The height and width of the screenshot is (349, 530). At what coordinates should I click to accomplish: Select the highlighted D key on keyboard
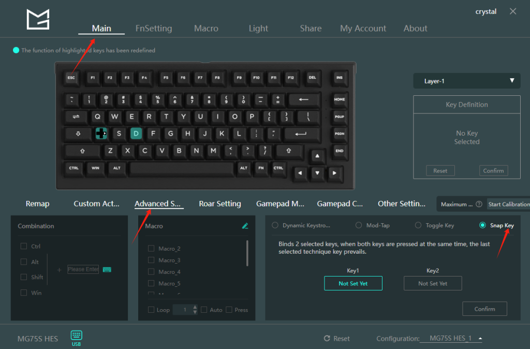pyautogui.click(x=136, y=134)
